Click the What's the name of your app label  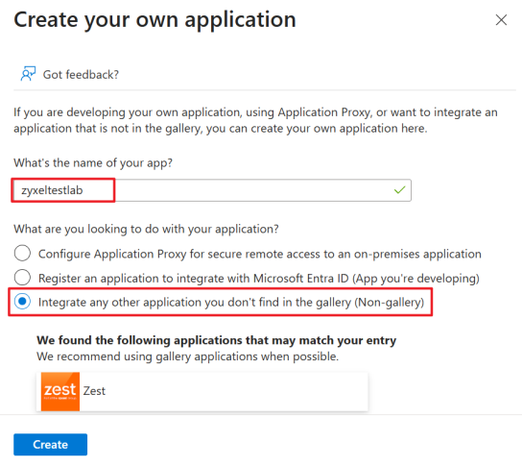[93, 163]
